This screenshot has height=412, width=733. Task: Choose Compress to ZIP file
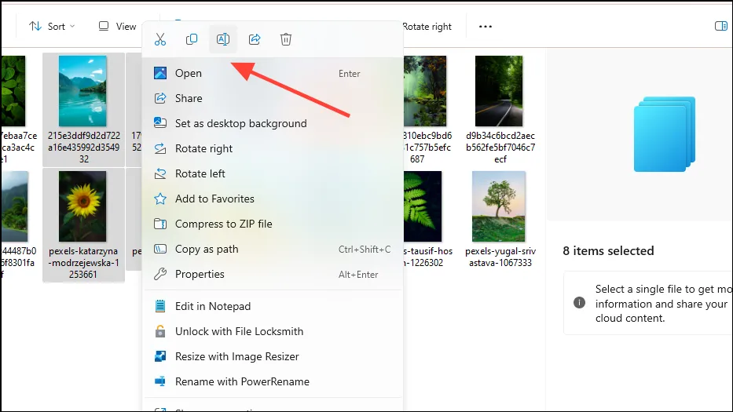(x=223, y=224)
